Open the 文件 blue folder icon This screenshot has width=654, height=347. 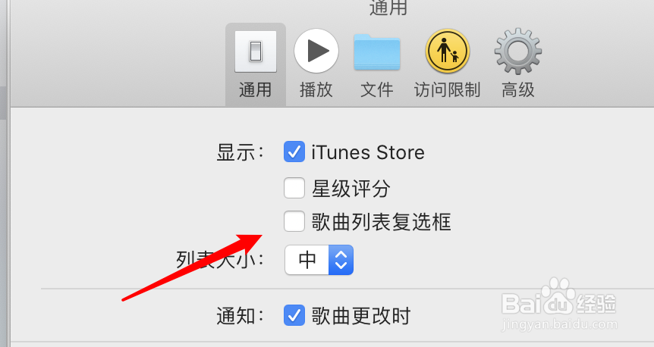[x=377, y=52]
